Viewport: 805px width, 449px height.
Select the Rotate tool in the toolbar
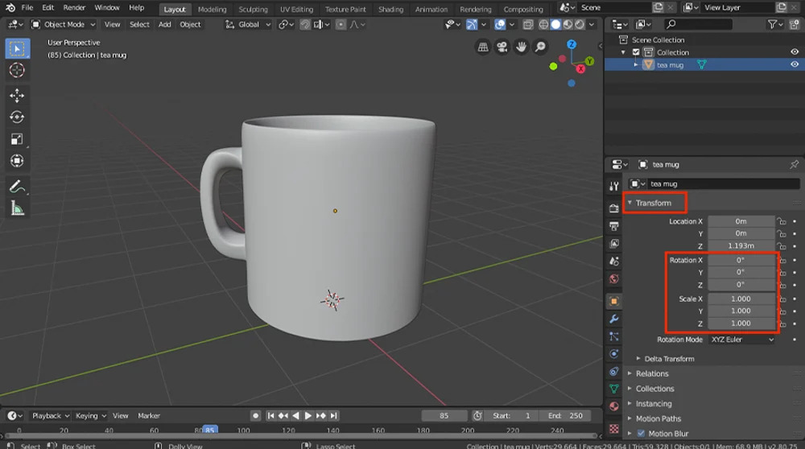click(16, 117)
